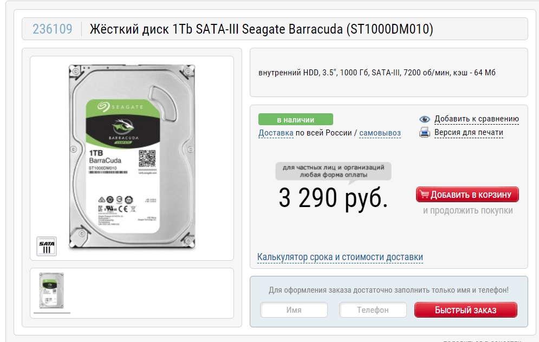Open Калькулятор срока и стоимости доставки
Image resolution: width=539 pixels, height=342 pixels.
coord(340,257)
